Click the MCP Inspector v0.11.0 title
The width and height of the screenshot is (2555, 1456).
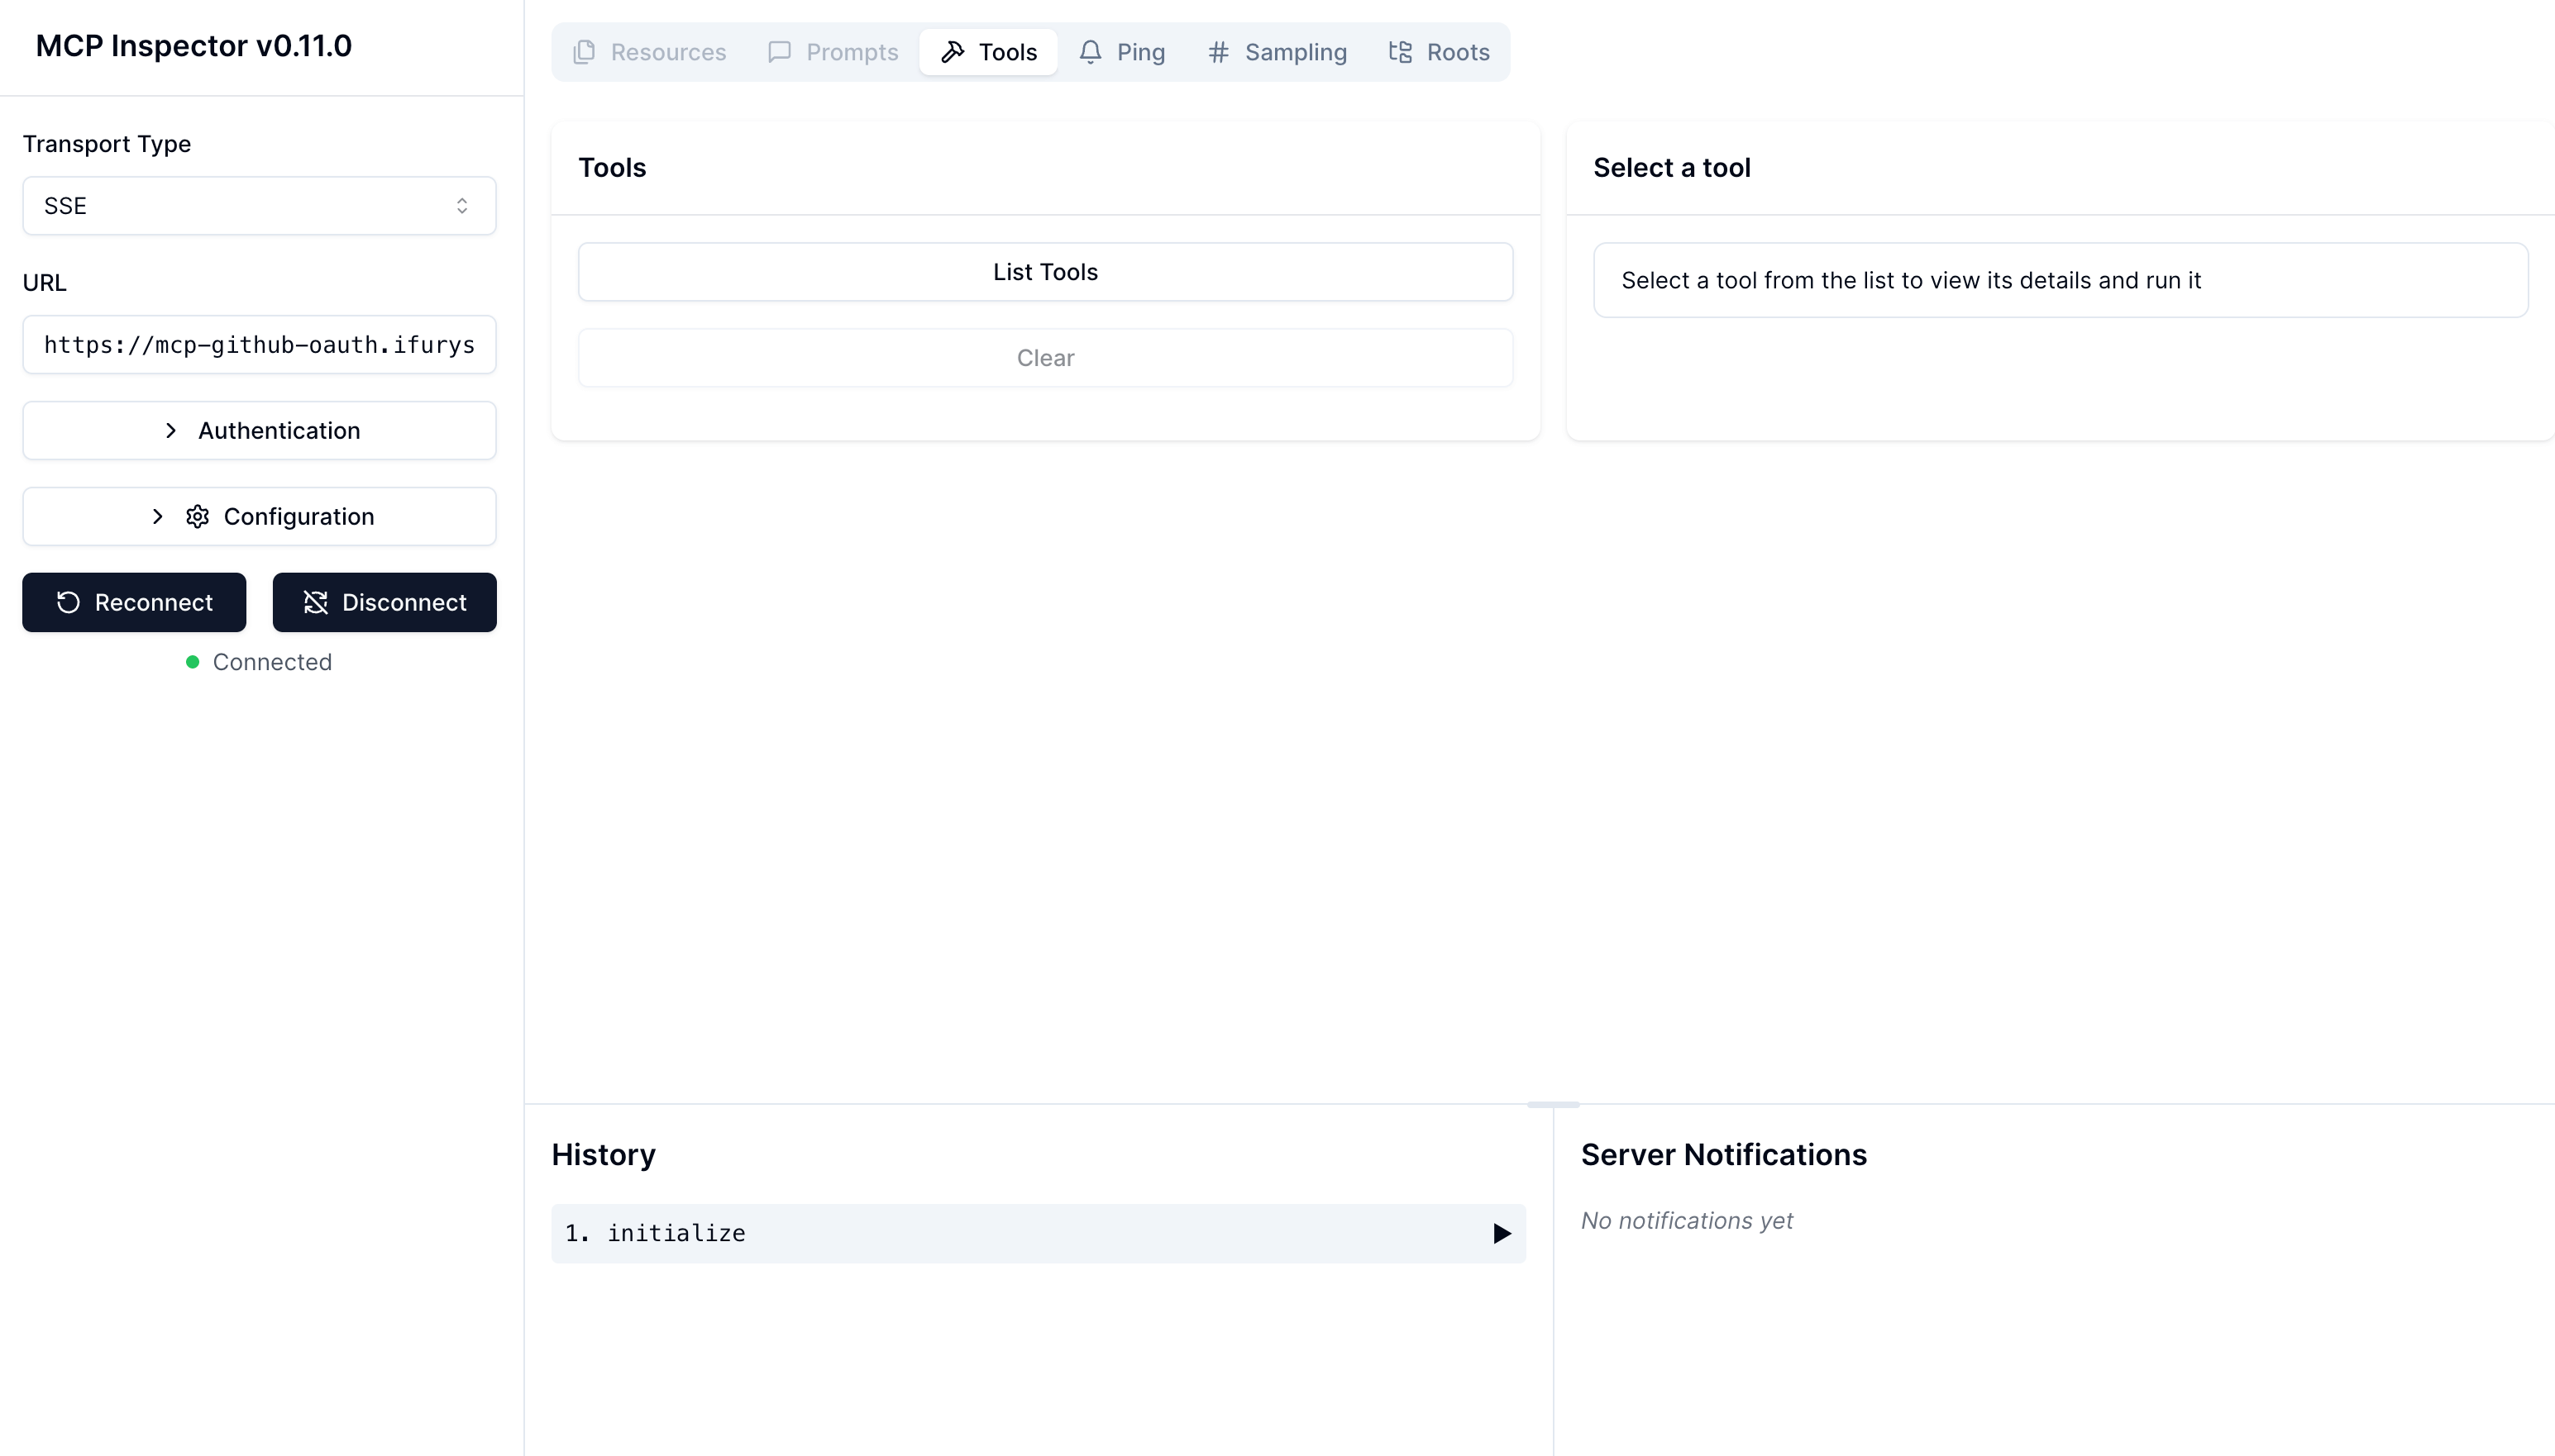194,46
